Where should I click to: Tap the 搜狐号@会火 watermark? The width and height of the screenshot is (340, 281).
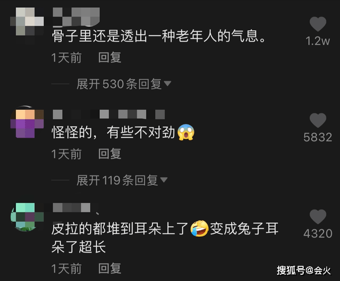coord(304,270)
